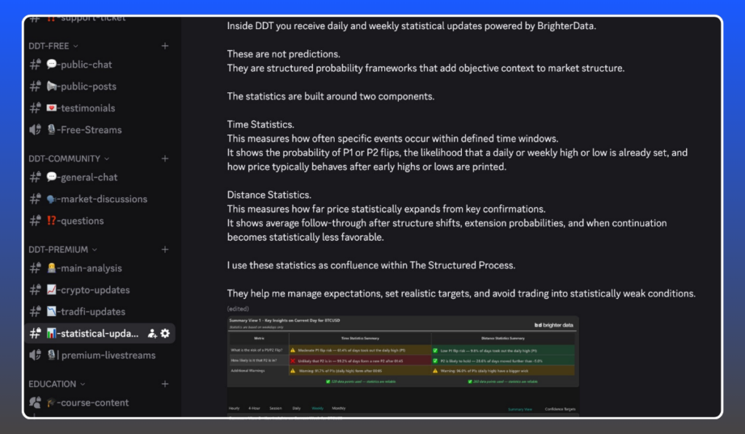Add channel to DDT-FREE category

[x=164, y=46]
